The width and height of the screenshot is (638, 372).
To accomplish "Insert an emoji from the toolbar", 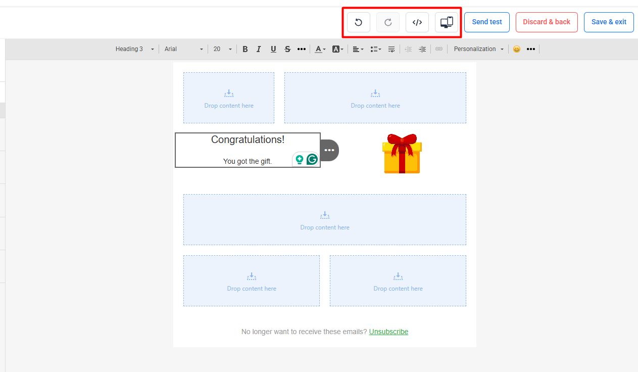I will point(516,49).
